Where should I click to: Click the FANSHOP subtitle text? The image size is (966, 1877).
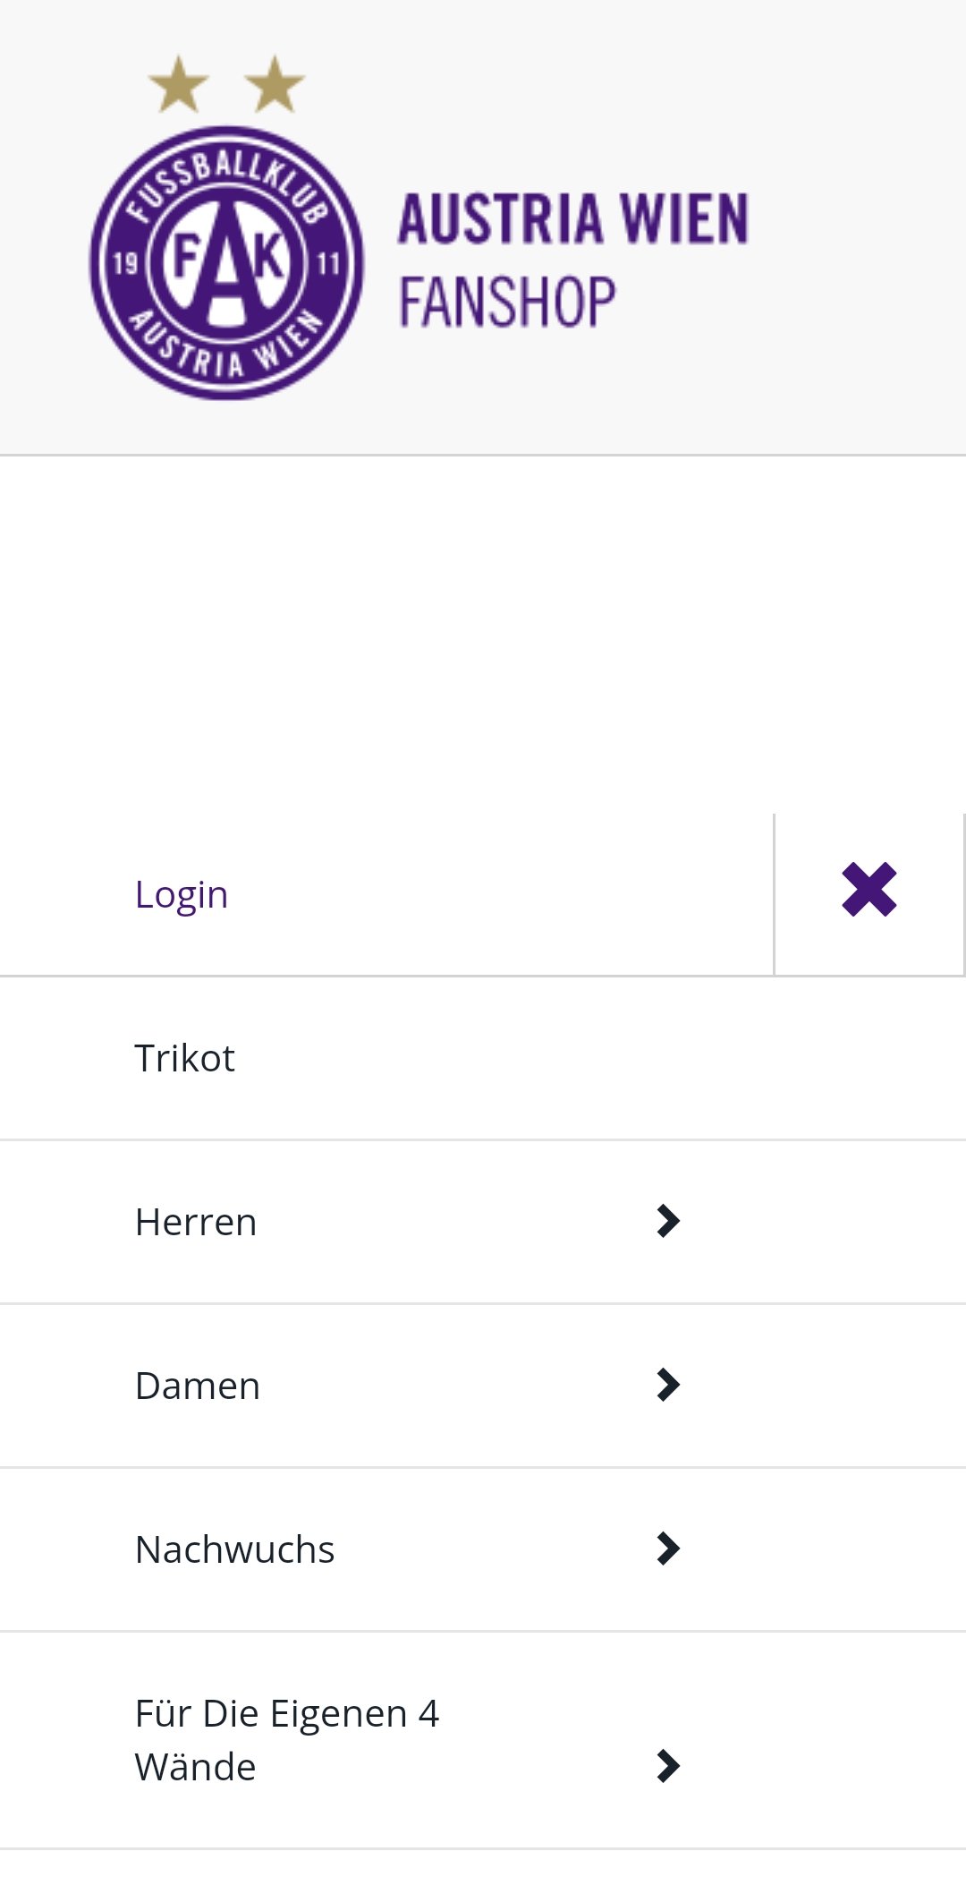tap(507, 302)
